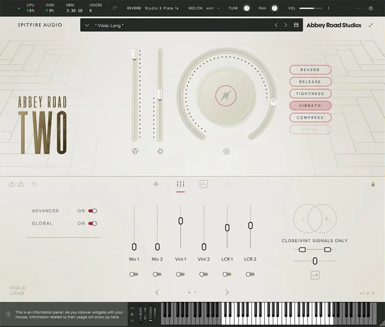Toggle the Vint 1 signal switch
This screenshot has height=327, width=385.
tap(180, 274)
